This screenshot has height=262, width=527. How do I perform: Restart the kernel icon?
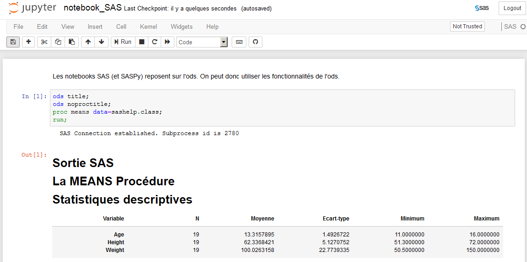[155, 42]
